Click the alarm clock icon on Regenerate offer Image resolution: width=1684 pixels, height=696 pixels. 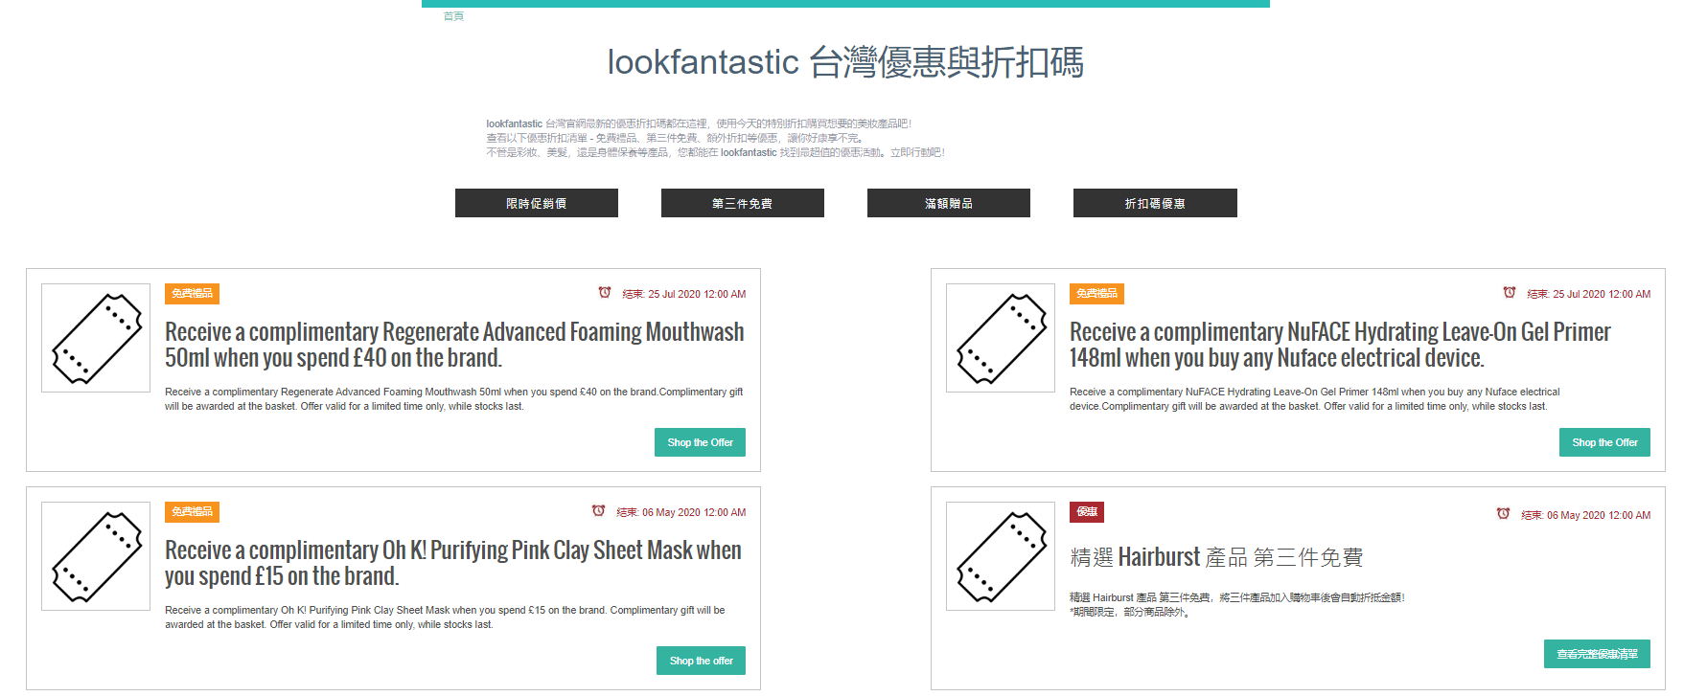(x=605, y=293)
